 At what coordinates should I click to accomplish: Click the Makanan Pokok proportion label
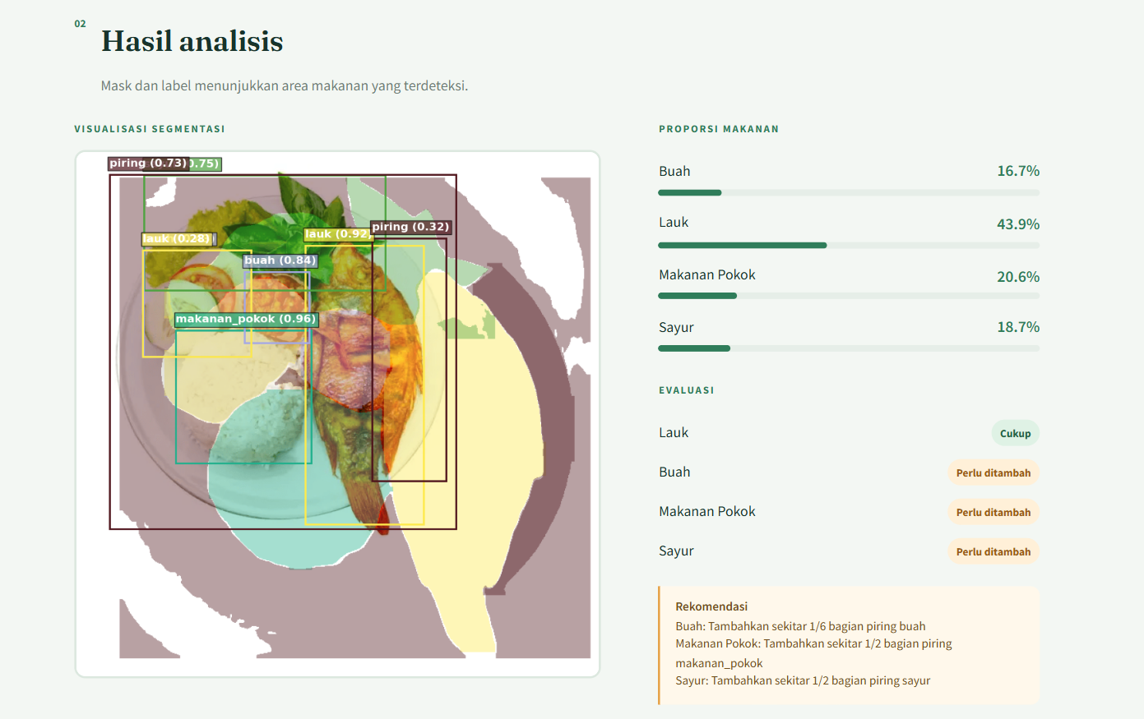pos(707,274)
